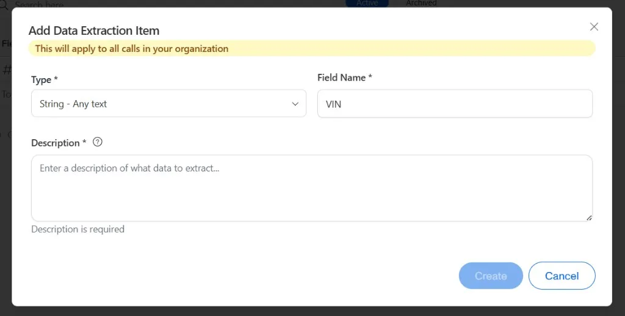
Task: Click the Add Data Extraction Item title
Action: coord(93,31)
